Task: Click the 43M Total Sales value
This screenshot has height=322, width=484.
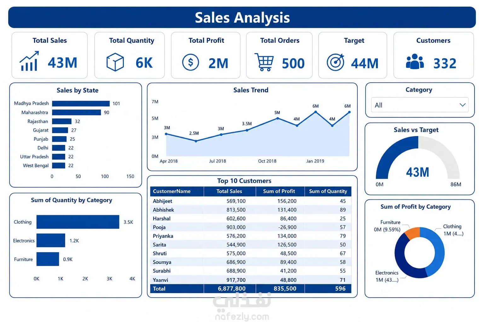Action: pyautogui.click(x=62, y=63)
